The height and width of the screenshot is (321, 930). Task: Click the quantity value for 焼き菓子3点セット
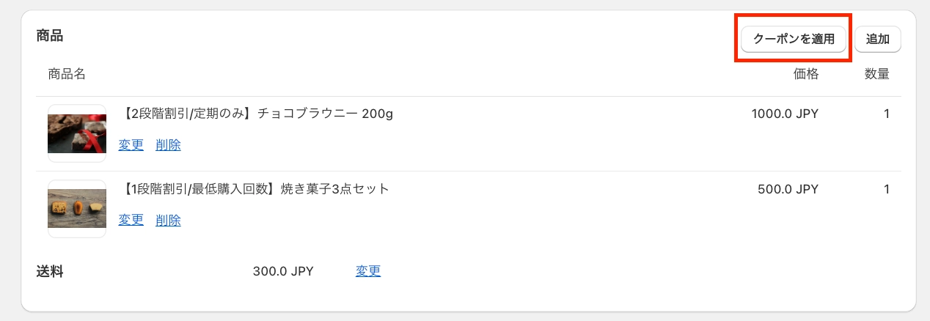[x=886, y=189]
